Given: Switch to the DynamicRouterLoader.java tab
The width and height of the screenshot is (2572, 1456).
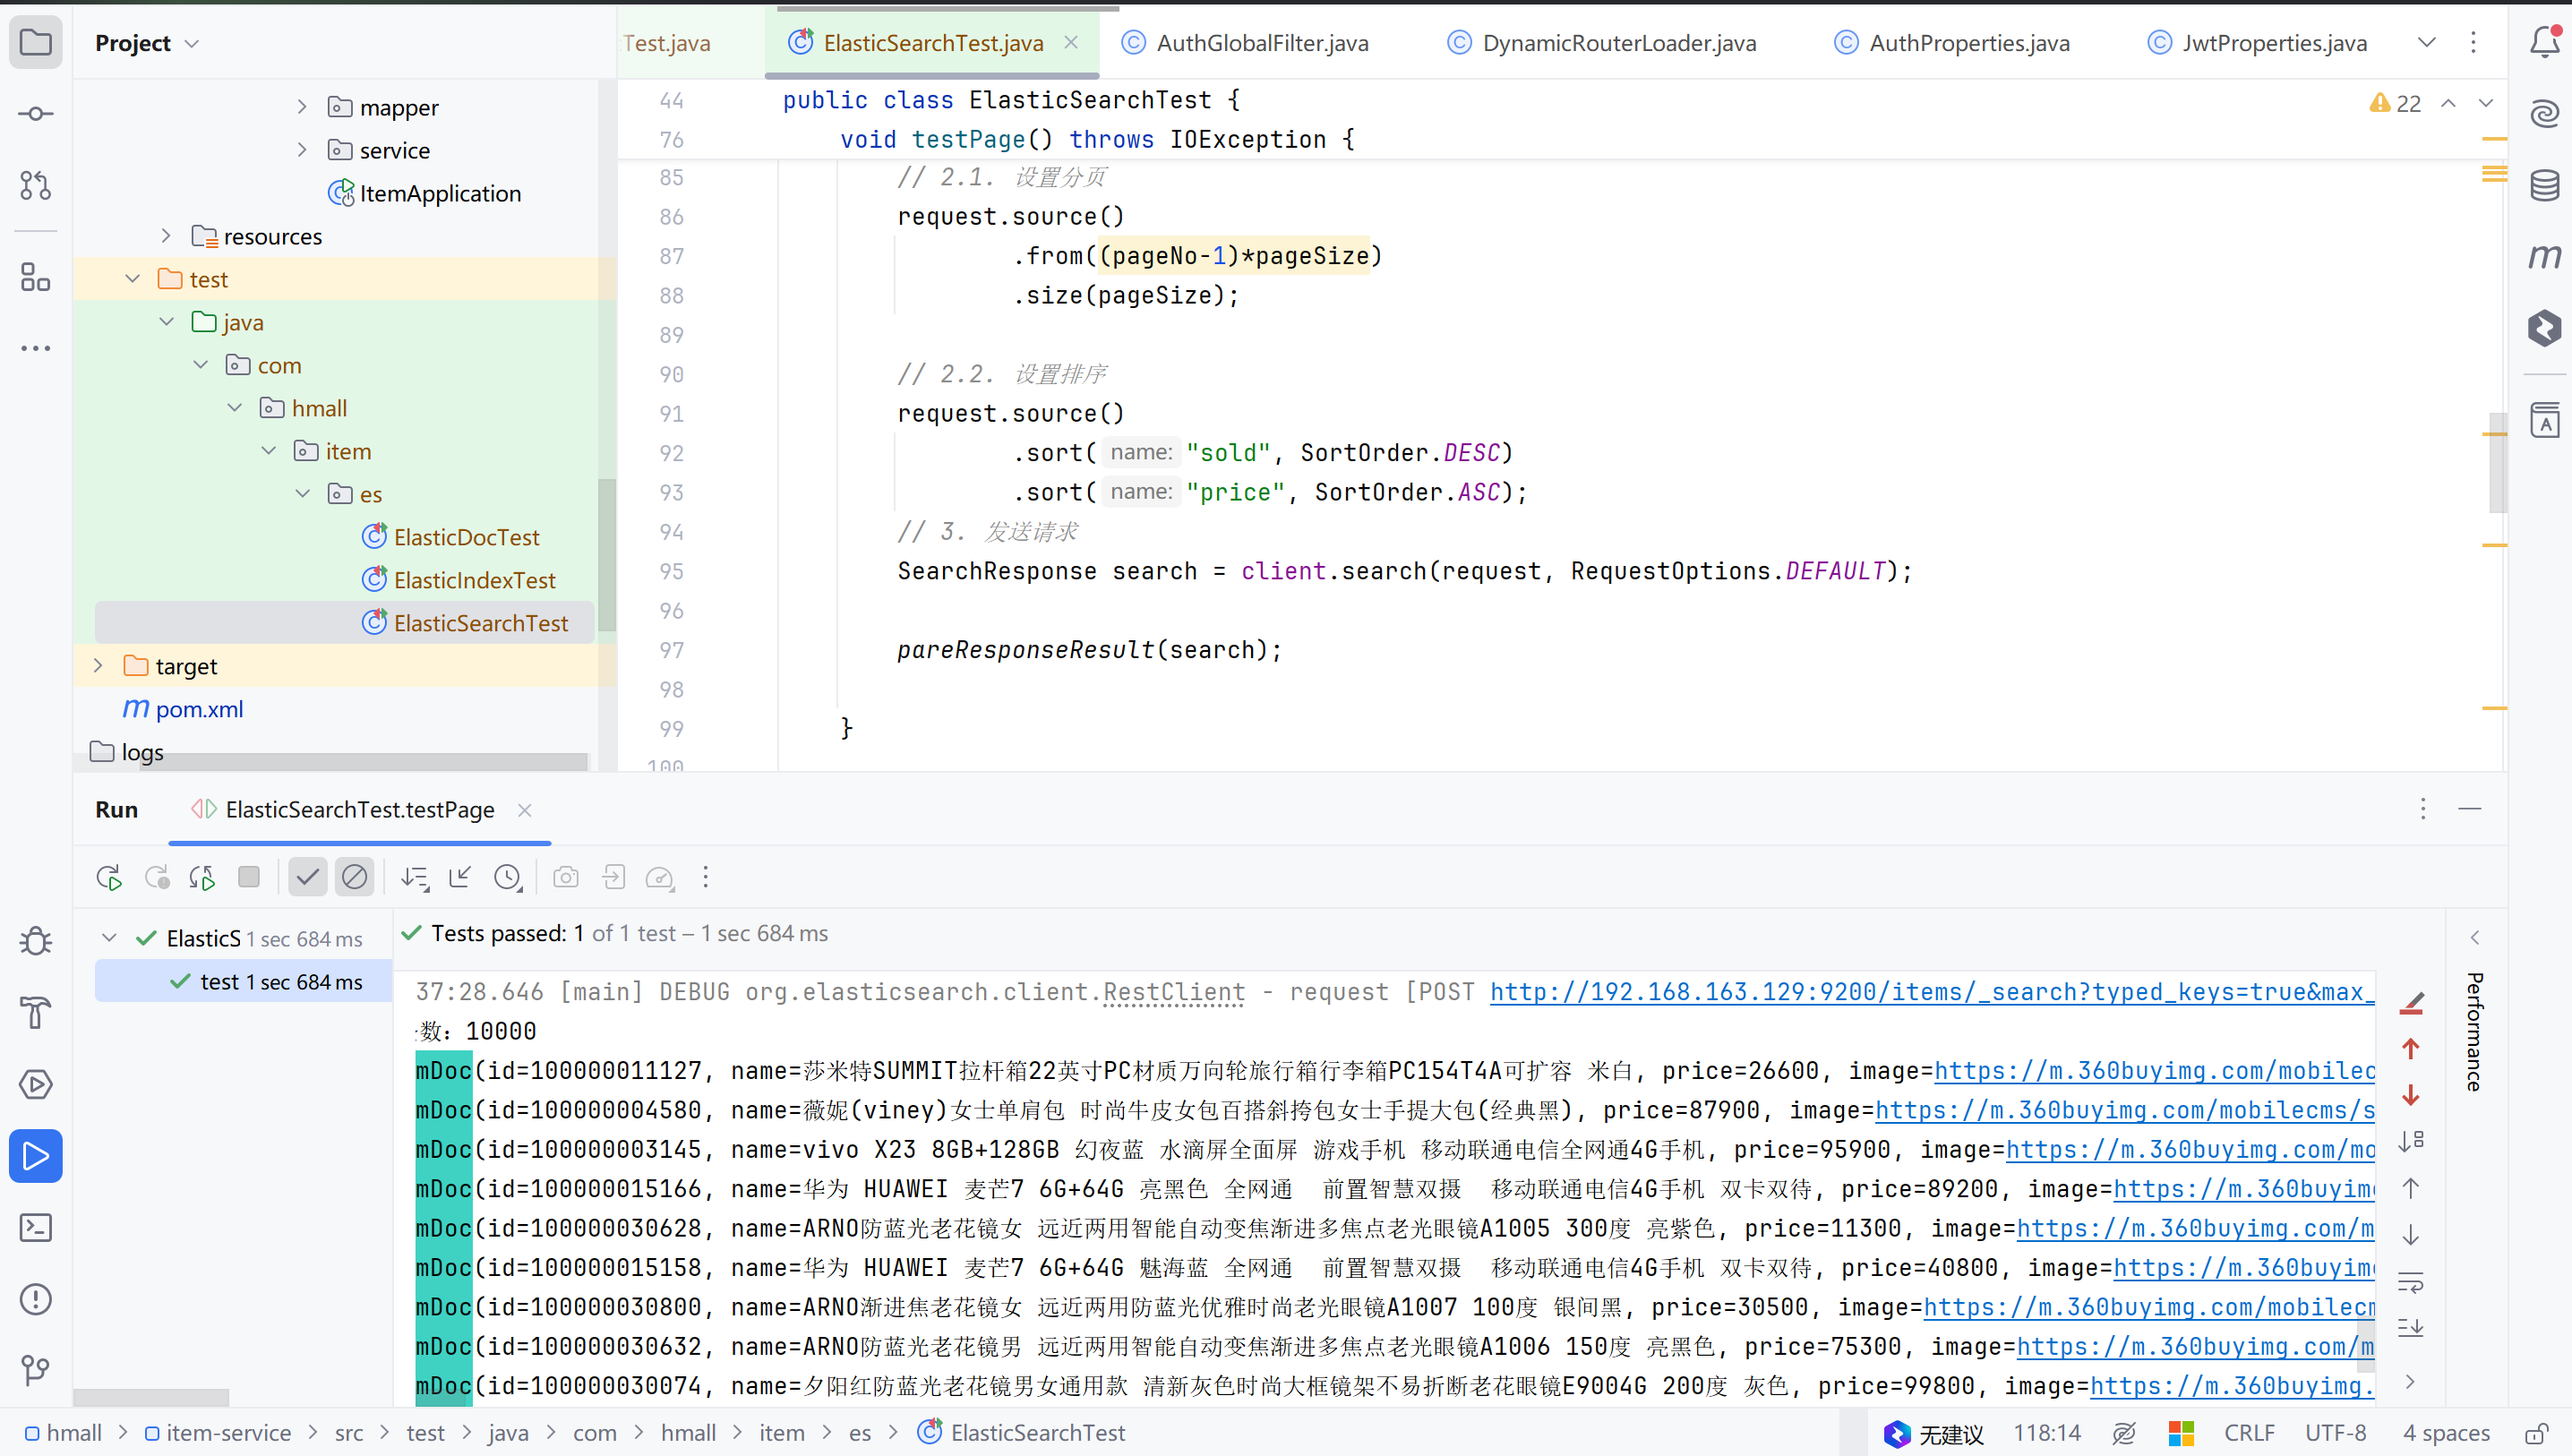Looking at the screenshot, I should [1618, 43].
